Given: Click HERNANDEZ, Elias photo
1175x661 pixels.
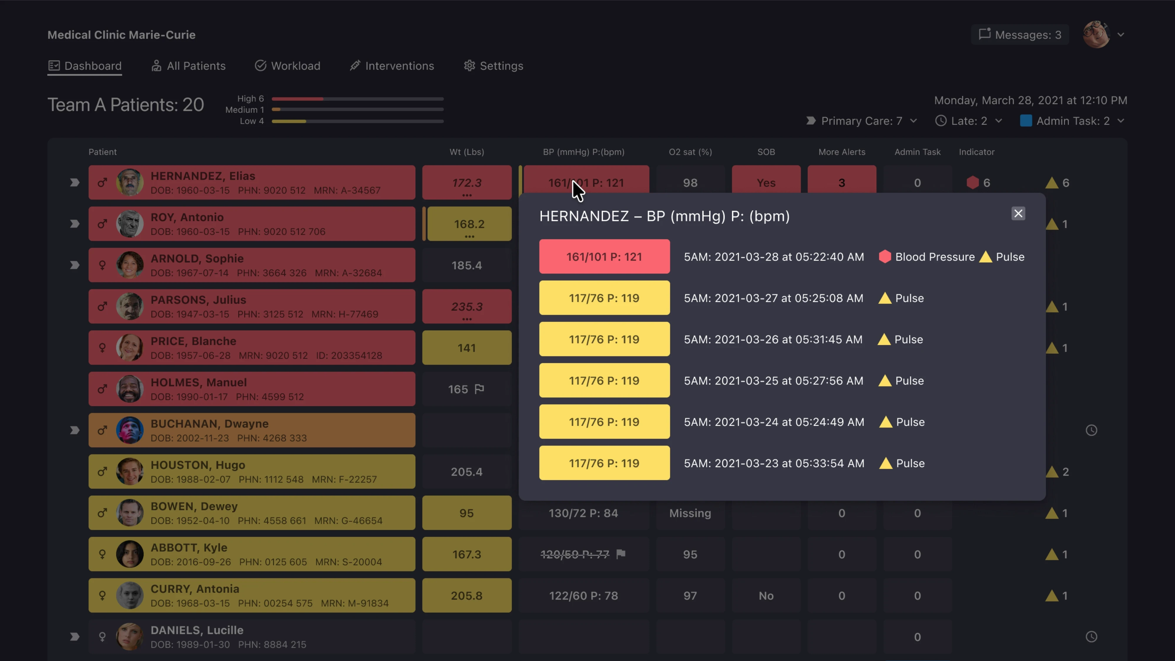Looking at the screenshot, I should tap(130, 182).
